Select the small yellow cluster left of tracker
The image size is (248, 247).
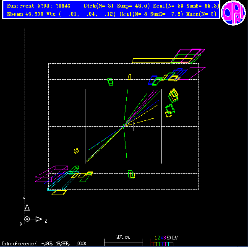(x=76, y=151)
